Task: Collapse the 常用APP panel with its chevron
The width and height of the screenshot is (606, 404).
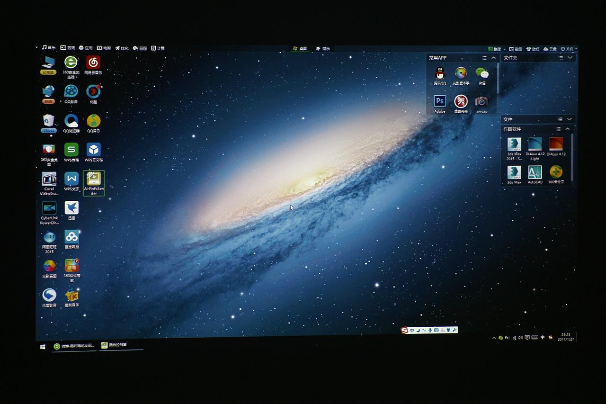Action: [x=494, y=58]
